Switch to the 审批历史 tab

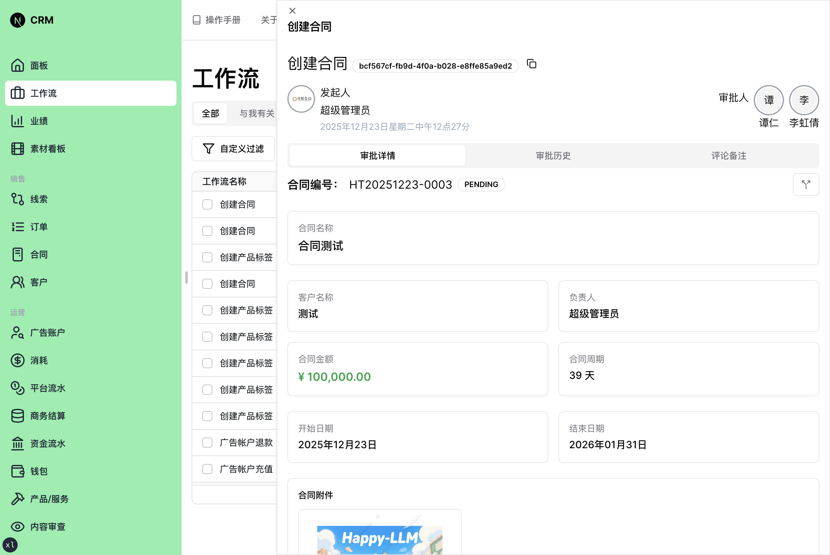click(553, 155)
